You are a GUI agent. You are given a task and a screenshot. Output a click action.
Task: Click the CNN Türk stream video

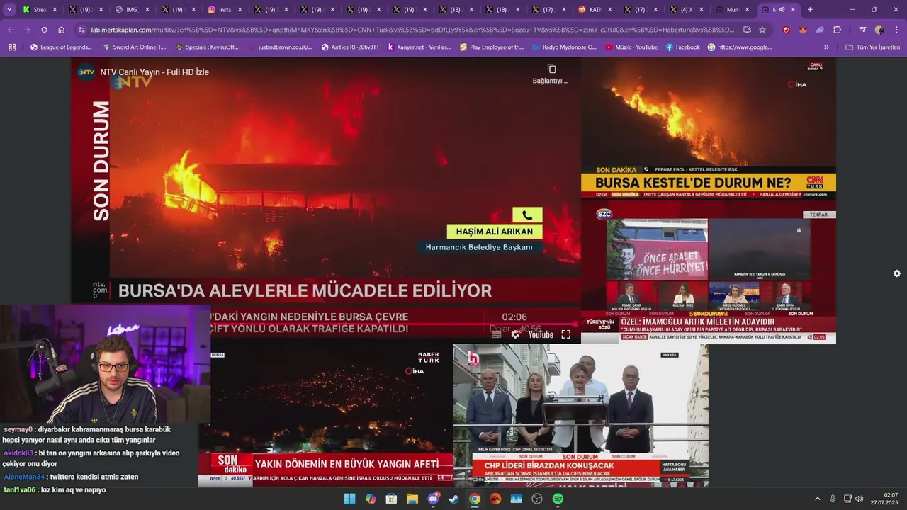coord(709,130)
